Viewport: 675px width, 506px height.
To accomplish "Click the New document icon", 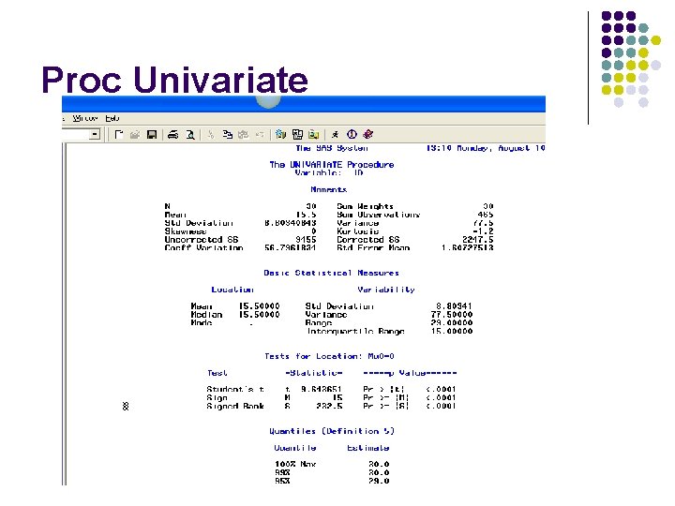I will [x=118, y=135].
